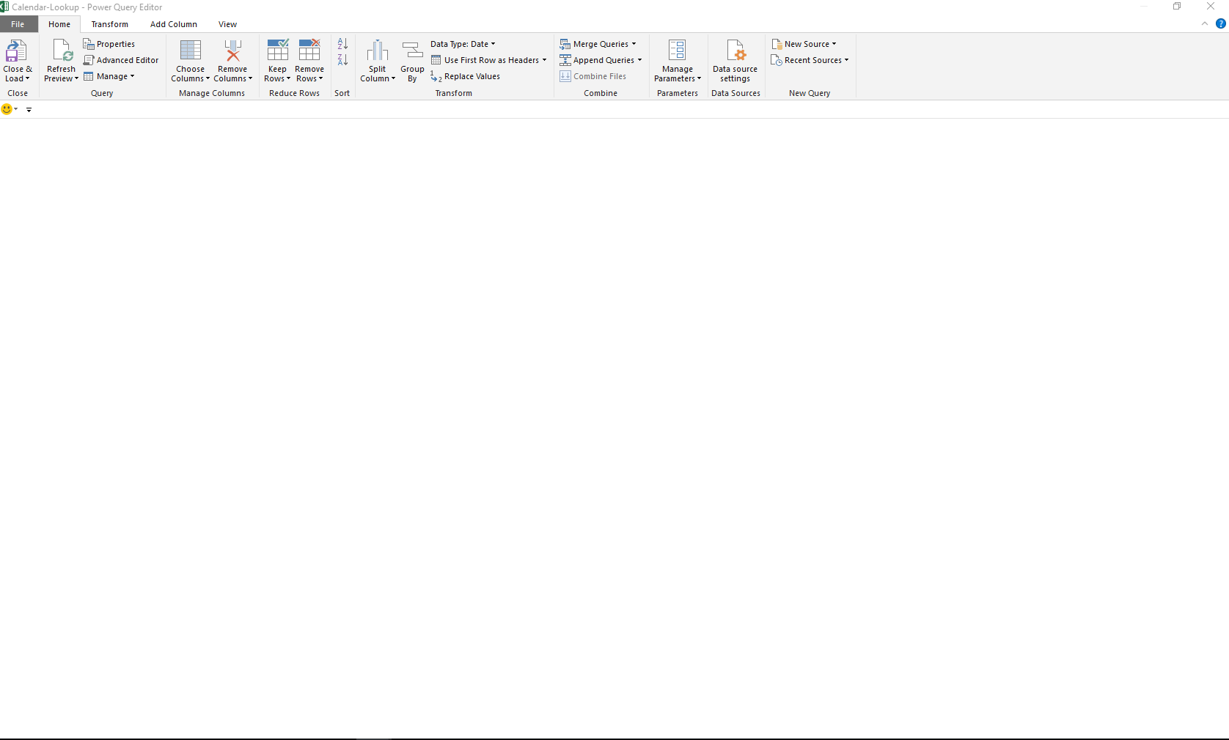Open the Remove Rows dropdown label

click(x=309, y=74)
